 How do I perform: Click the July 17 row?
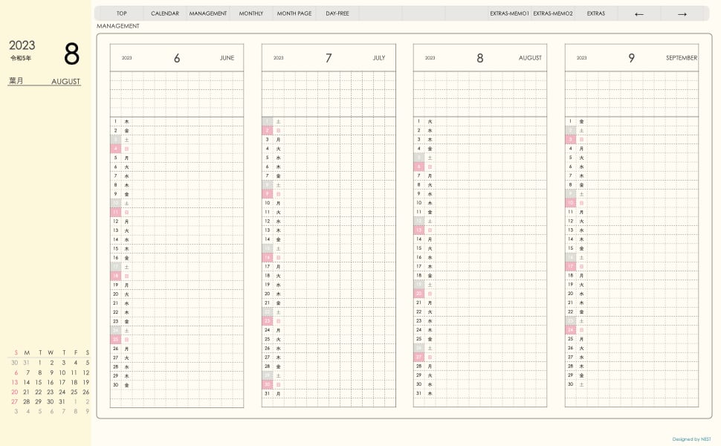click(x=329, y=267)
